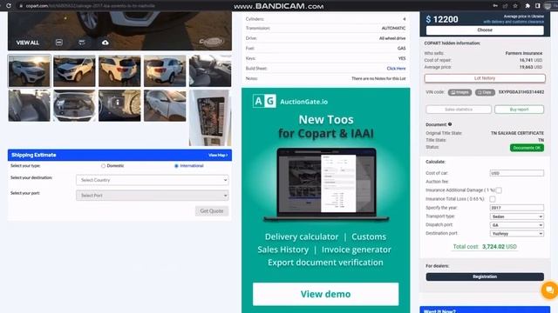Click the share page icon in browser toolbar
558x313 pixels.
[x=505, y=6]
